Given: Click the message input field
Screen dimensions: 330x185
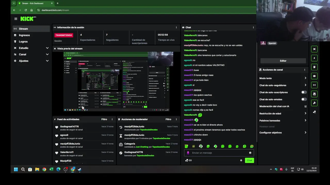Looking at the screenshot, I should [219, 153].
